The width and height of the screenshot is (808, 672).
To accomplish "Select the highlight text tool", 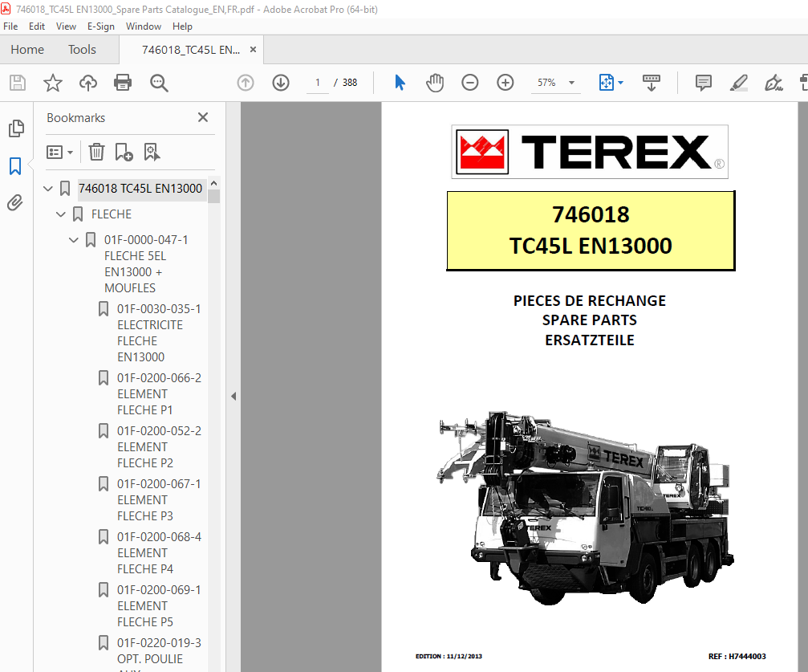I will tap(738, 83).
